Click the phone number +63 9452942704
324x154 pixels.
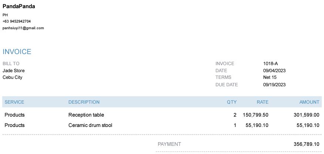click(17, 21)
